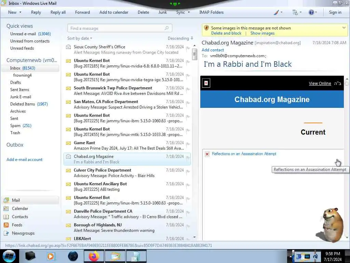
Task: Click Add contact link
Action: coord(213,50)
